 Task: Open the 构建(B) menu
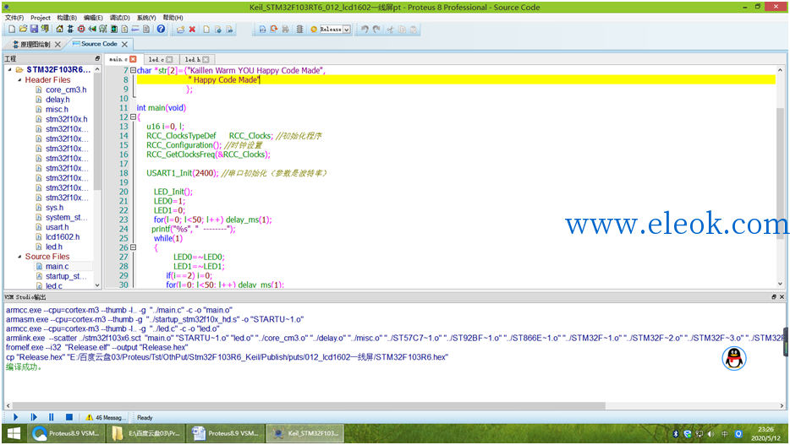(x=67, y=18)
